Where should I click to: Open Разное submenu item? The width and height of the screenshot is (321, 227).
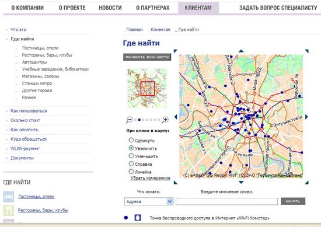click(x=29, y=97)
